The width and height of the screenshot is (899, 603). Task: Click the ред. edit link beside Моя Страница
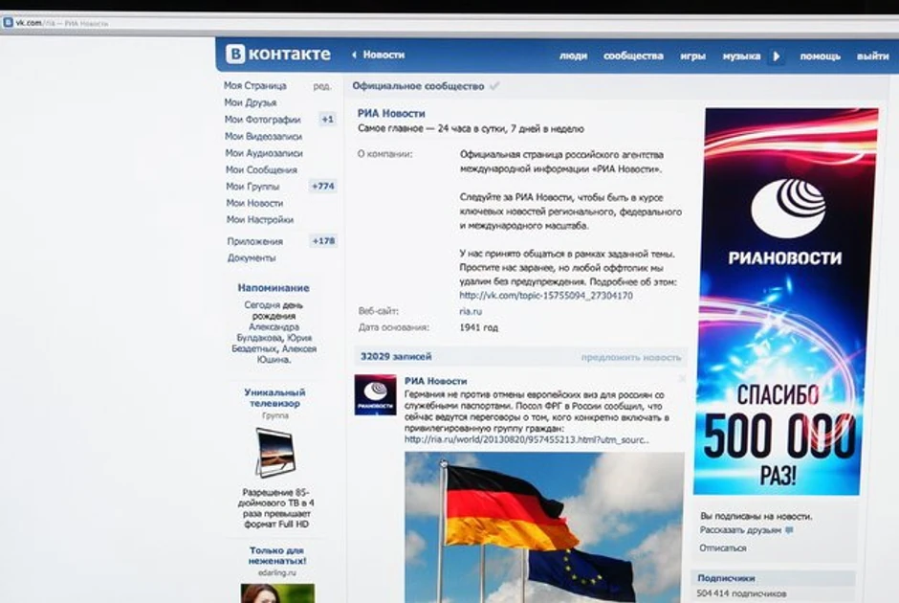tap(322, 86)
